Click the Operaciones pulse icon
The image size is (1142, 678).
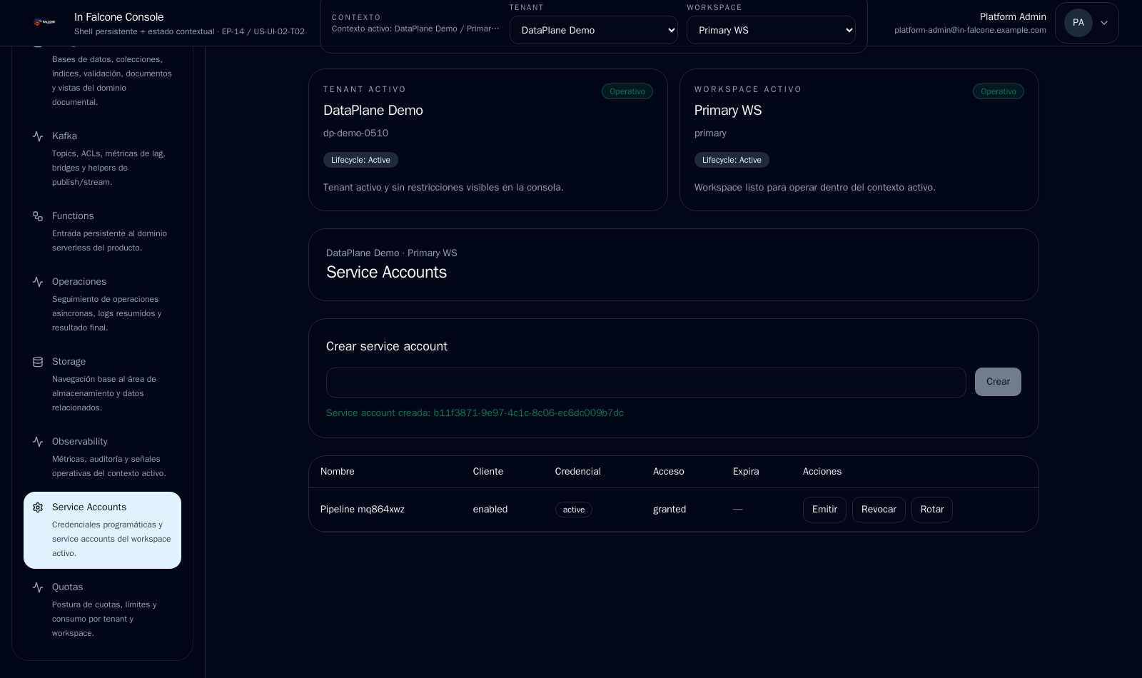coord(38,282)
